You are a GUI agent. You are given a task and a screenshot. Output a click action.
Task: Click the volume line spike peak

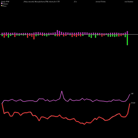tap(62, 91)
